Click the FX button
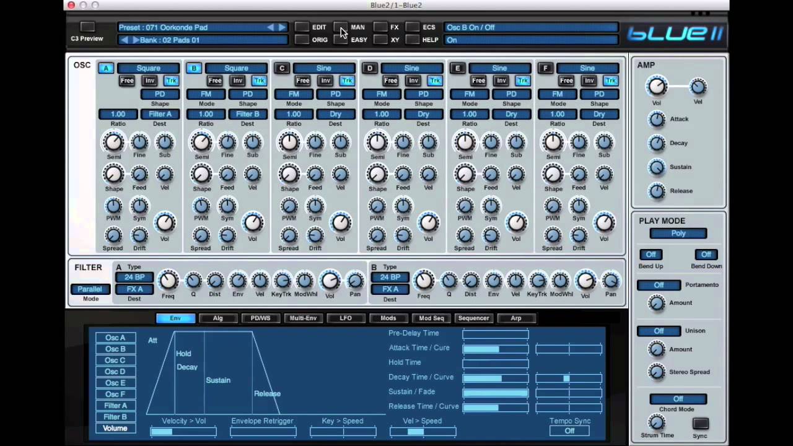 [x=380, y=27]
